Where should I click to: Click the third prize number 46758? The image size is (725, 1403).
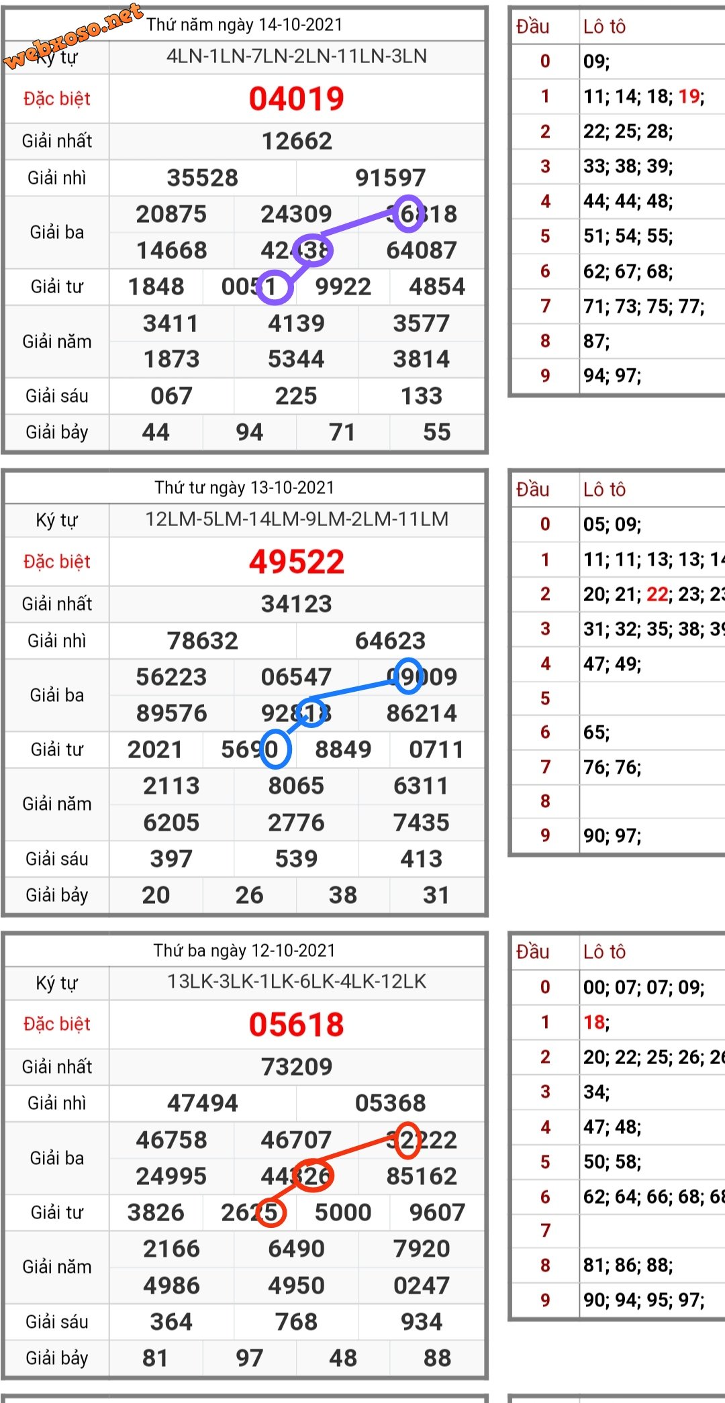coord(172,1140)
